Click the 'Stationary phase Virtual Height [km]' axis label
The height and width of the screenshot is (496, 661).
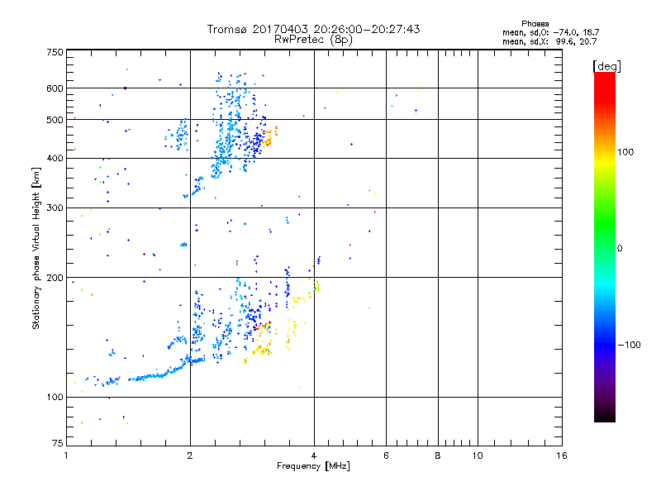36,248
